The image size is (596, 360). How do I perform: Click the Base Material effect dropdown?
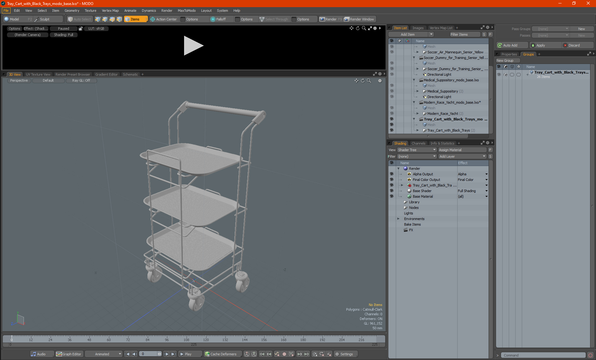click(487, 196)
